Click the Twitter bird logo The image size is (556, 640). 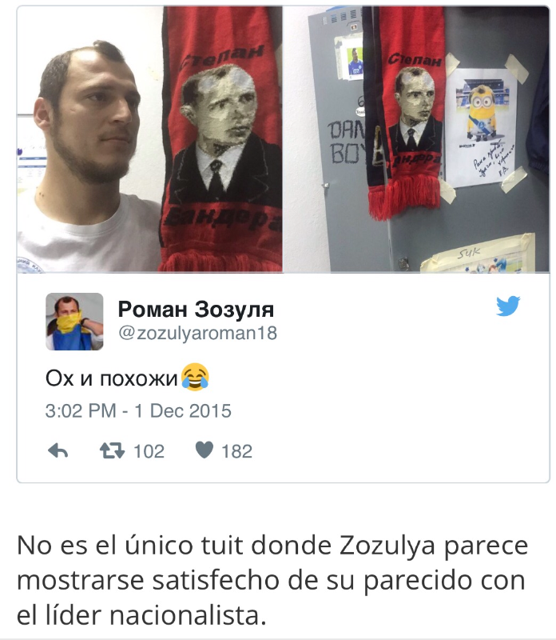[x=508, y=306]
